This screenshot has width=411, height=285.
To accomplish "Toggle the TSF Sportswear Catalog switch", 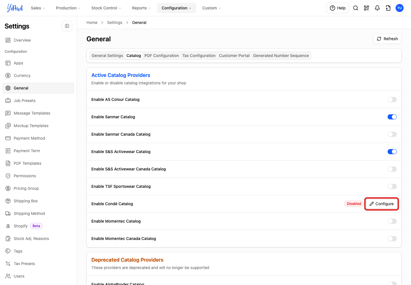I will [x=392, y=186].
